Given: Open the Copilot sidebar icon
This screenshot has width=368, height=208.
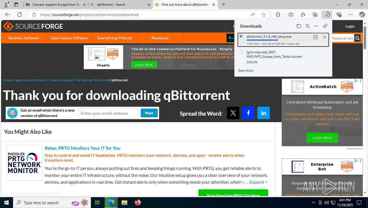Looking at the screenshot, I should tap(362, 15).
